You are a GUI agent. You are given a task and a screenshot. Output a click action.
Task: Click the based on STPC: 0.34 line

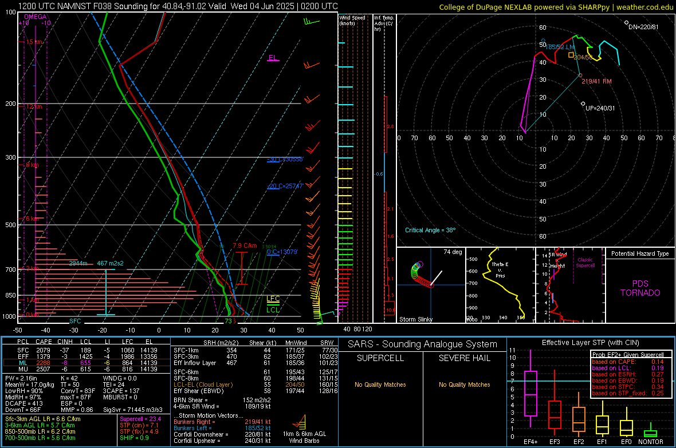(x=627, y=387)
